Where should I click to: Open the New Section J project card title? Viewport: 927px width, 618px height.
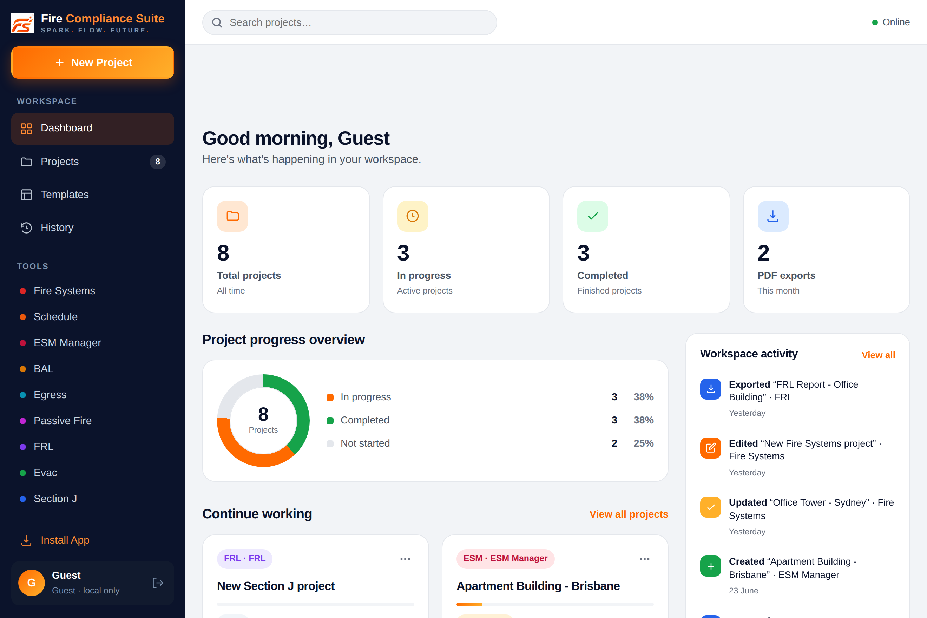(x=276, y=586)
